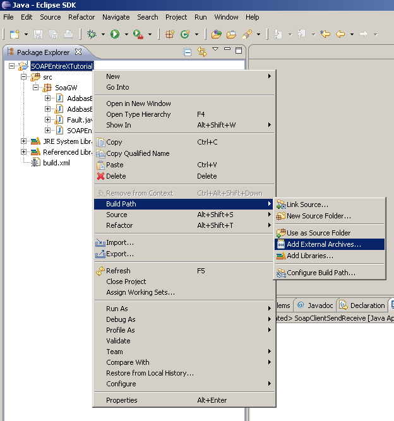394x421 pixels.
Task: Open the dropdown arrow next to Debug
Action: (x=103, y=34)
